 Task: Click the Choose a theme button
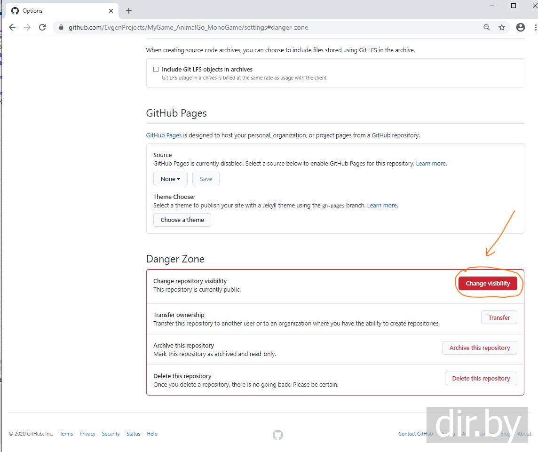pos(182,220)
